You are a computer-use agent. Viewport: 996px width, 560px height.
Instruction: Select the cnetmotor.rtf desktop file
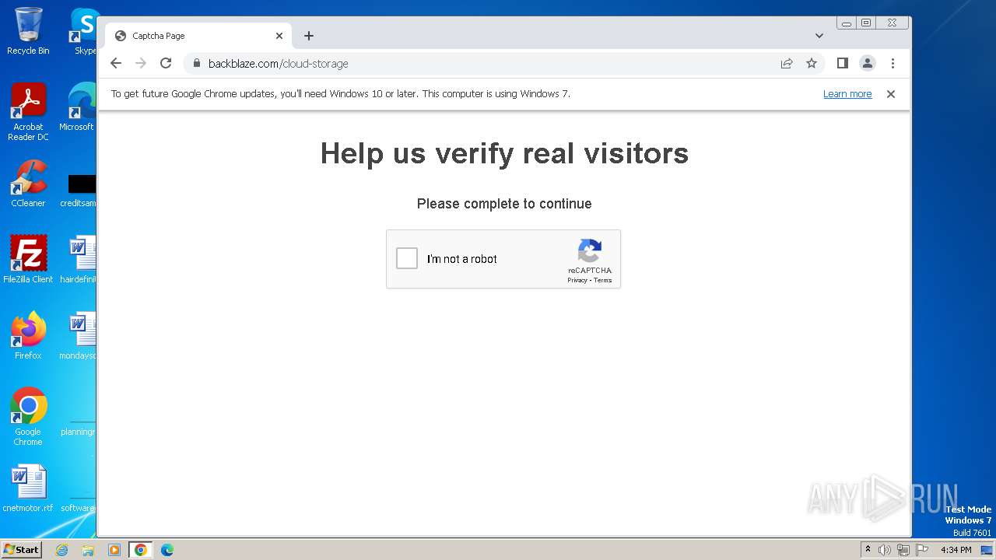[x=28, y=488]
